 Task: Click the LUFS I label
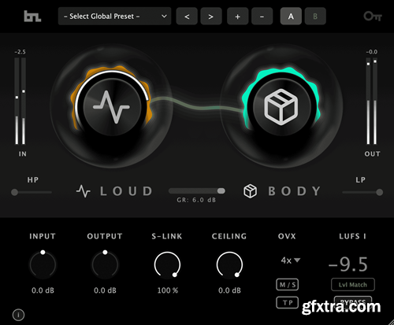point(353,236)
